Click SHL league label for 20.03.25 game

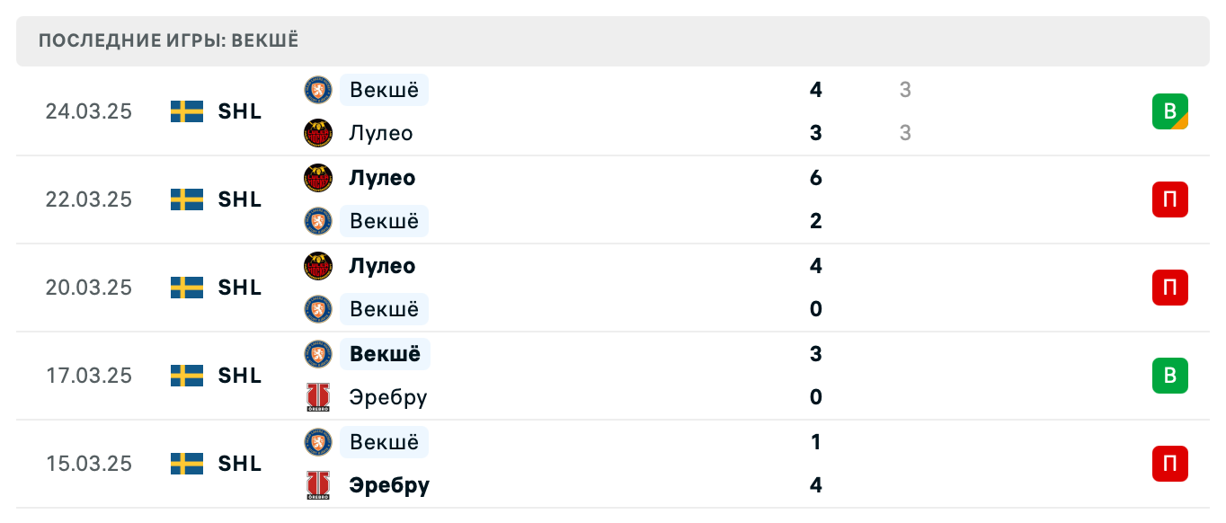(240, 288)
